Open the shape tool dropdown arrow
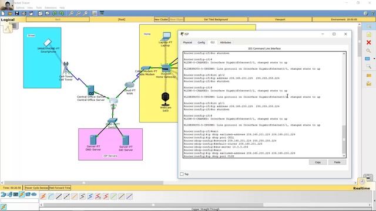The image size is (376, 211). pos(374,59)
